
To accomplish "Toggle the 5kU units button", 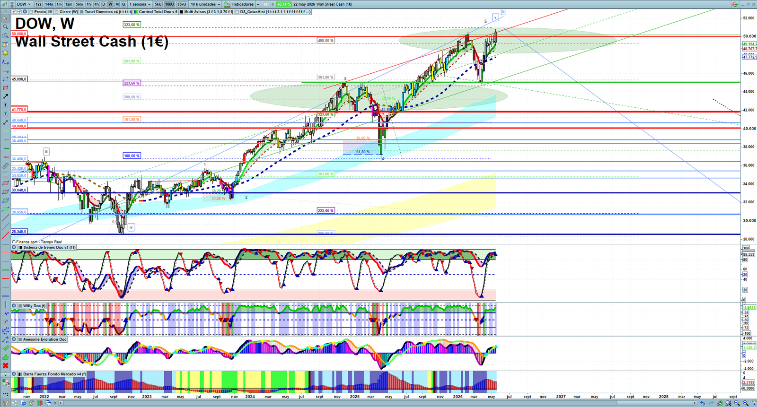I will [158, 4].
